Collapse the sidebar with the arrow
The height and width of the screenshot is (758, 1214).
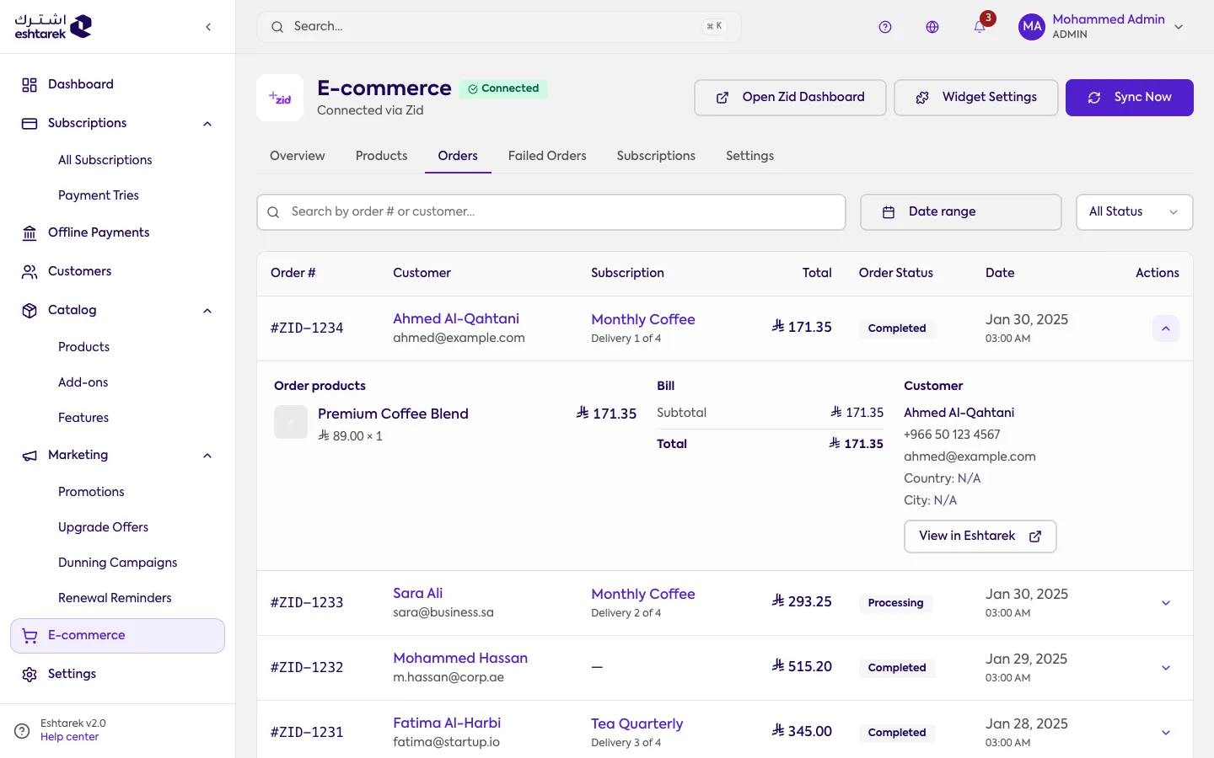coord(208,27)
